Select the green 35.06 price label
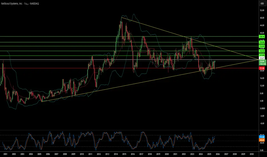The image size is (267, 157). 262,42
